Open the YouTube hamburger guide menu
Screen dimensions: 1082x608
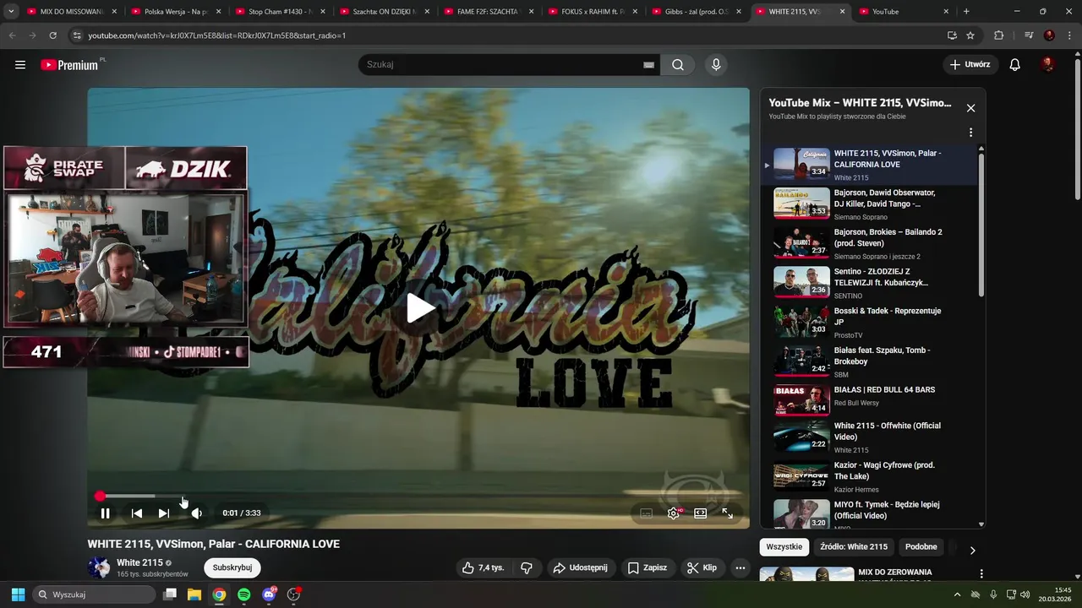(x=20, y=65)
